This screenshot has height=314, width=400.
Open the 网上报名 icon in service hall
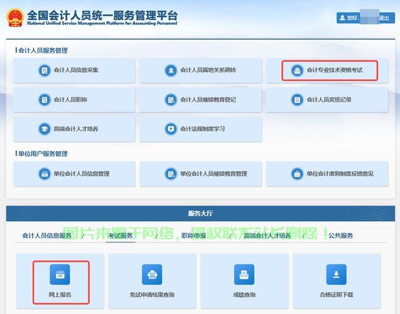coord(60,274)
